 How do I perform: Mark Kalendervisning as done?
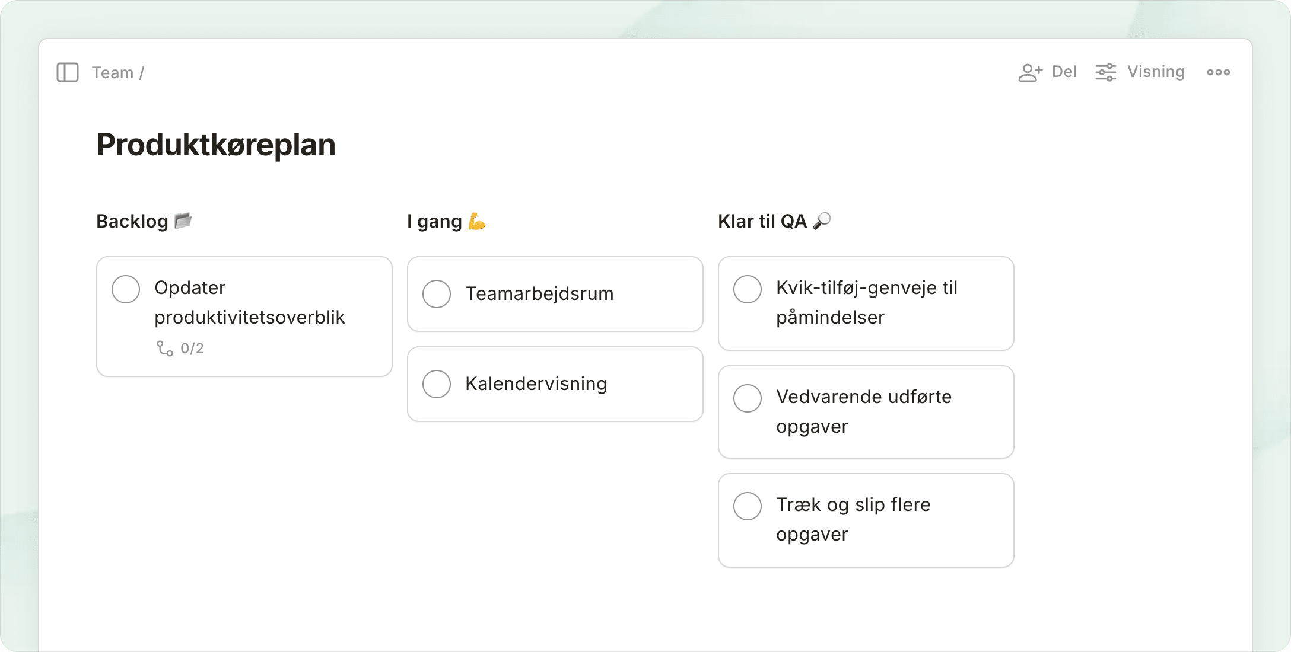(437, 384)
